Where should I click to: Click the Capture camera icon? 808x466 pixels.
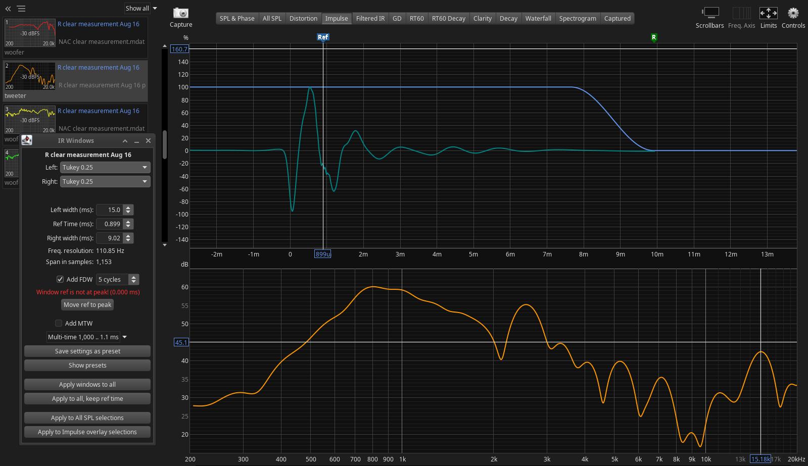tap(180, 13)
